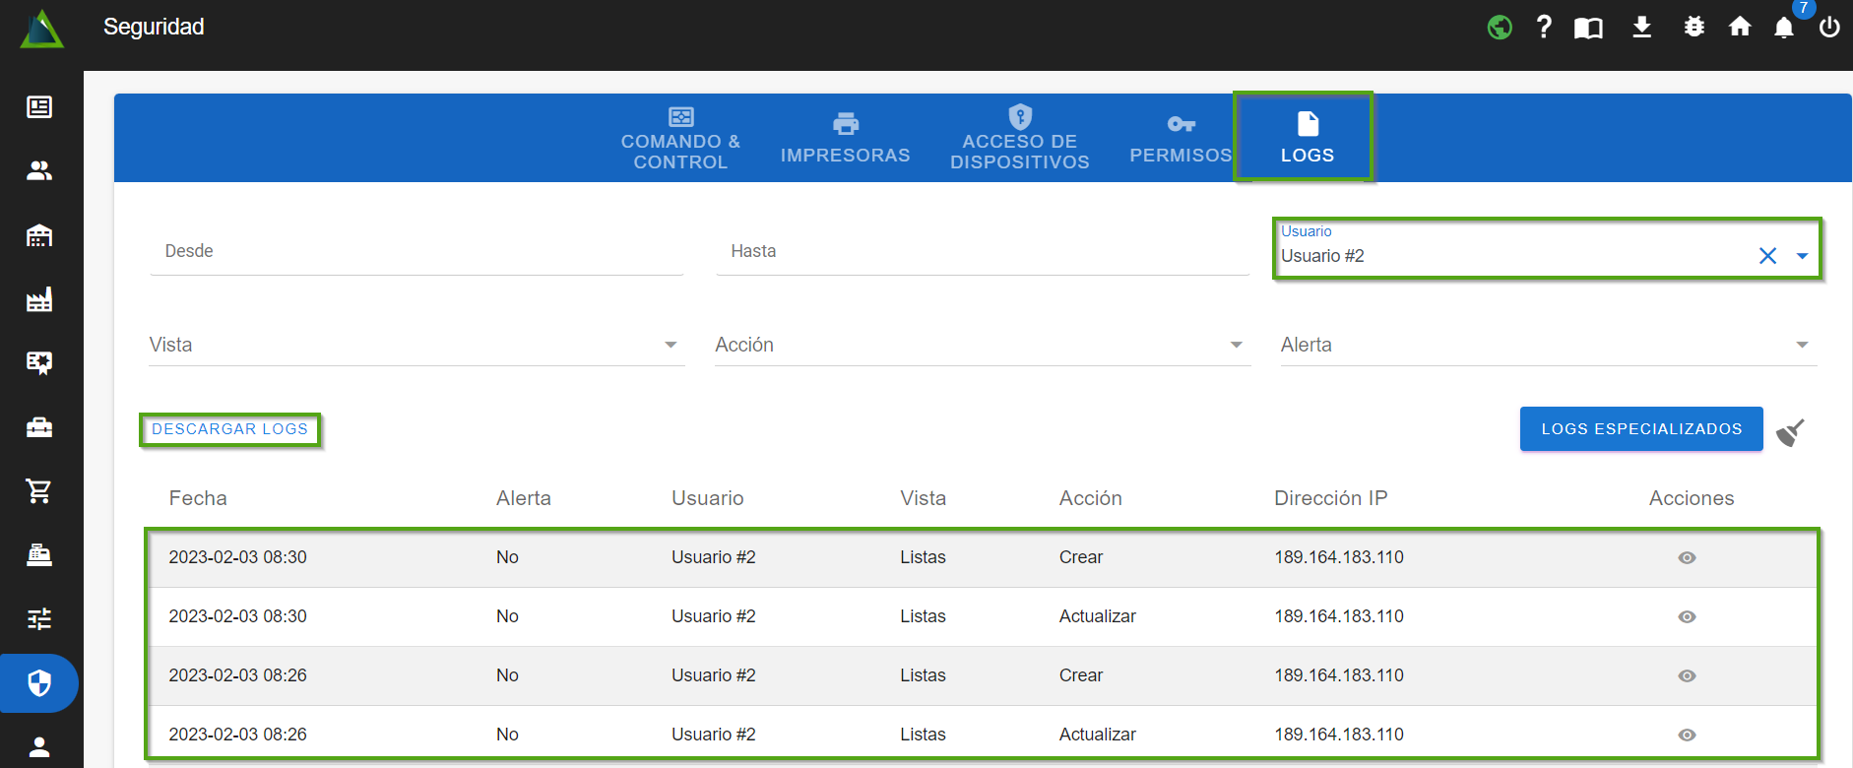The image size is (1853, 768).
Task: Click the home icon in top bar
Action: click(x=1740, y=28)
